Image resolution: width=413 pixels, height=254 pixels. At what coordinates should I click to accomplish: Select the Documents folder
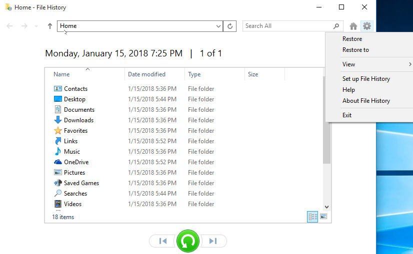(x=79, y=110)
